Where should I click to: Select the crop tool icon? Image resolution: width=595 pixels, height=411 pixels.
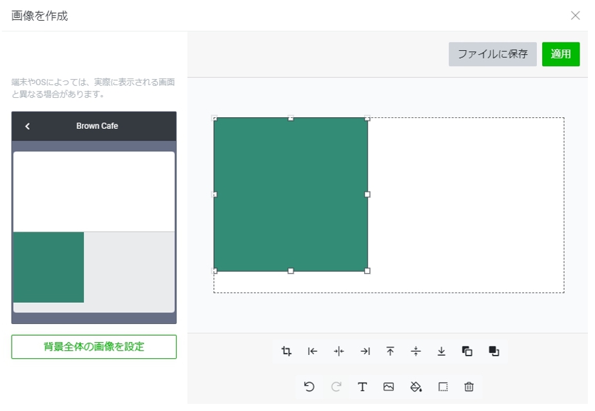[x=287, y=351]
